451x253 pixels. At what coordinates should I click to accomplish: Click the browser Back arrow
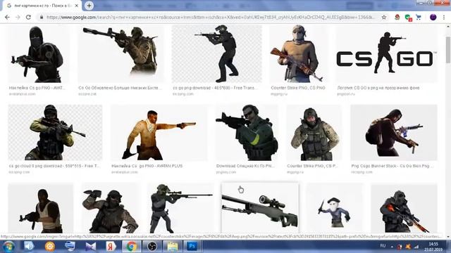coord(7,17)
